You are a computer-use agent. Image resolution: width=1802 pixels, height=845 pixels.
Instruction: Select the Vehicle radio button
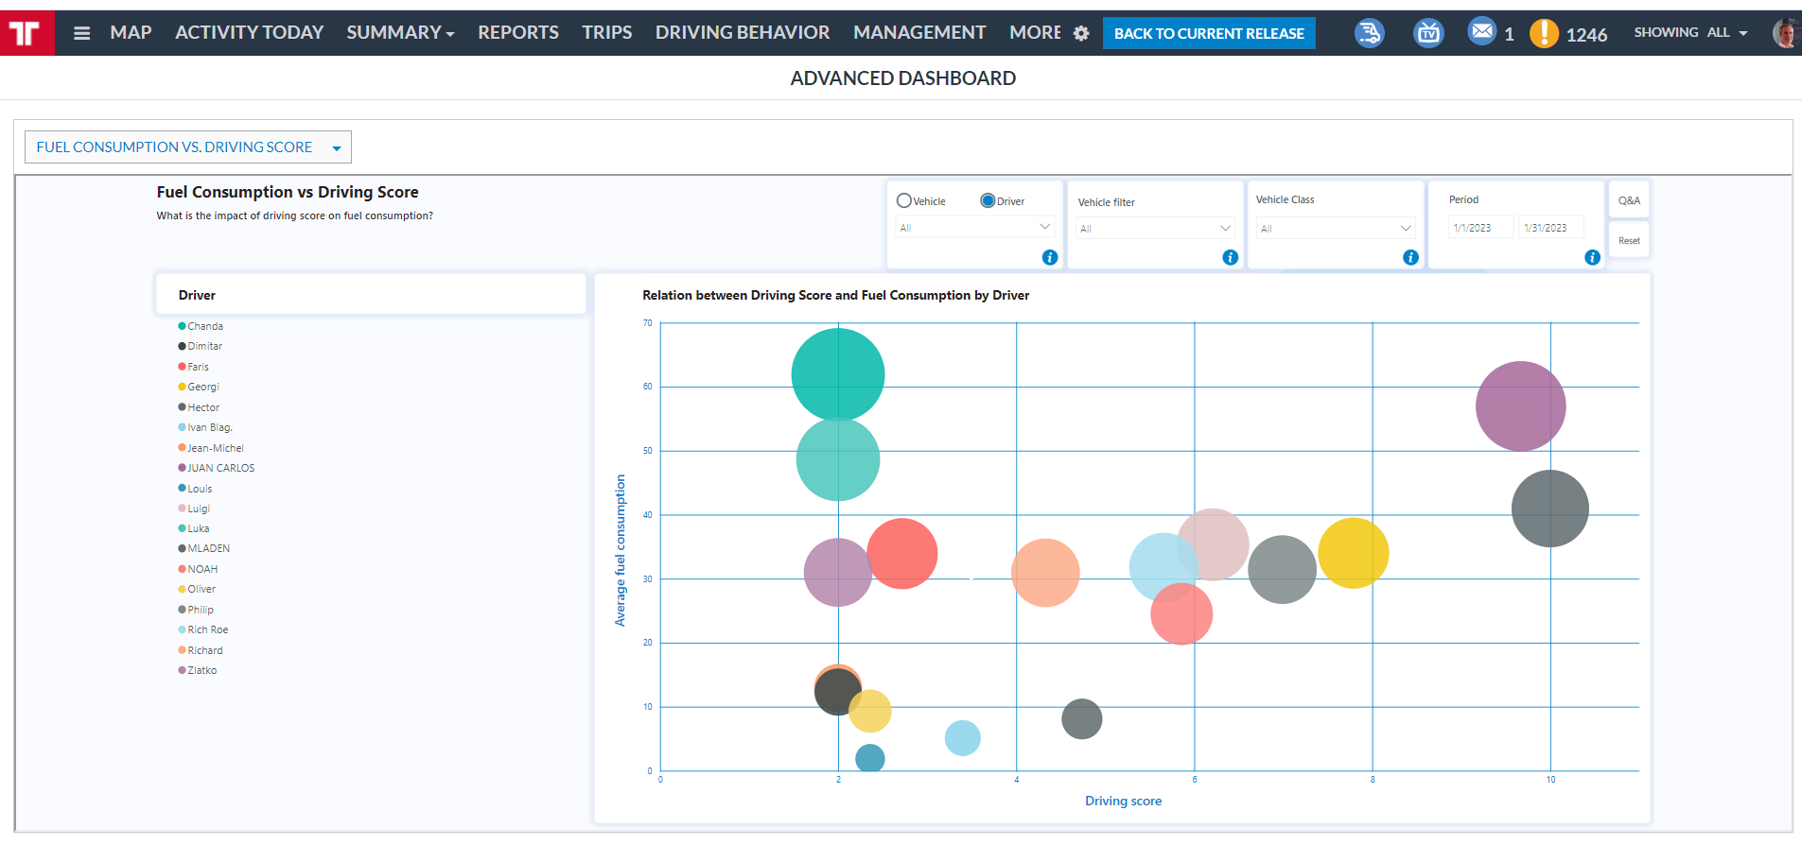tap(904, 200)
